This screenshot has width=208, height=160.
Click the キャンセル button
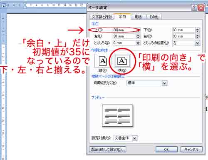[191, 150]
